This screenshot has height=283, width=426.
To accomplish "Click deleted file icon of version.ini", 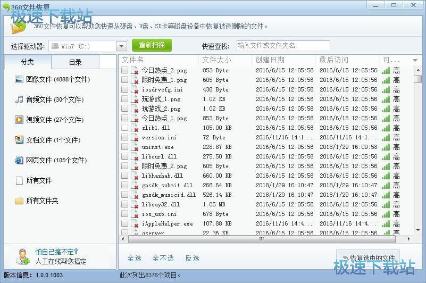I will click(135, 137).
